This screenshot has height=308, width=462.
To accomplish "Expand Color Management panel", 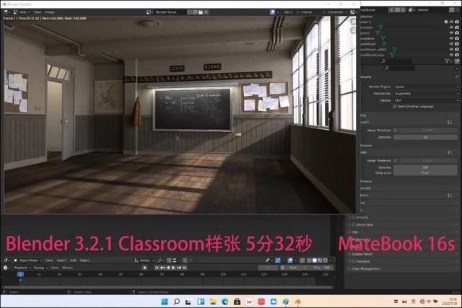I will [x=366, y=269].
